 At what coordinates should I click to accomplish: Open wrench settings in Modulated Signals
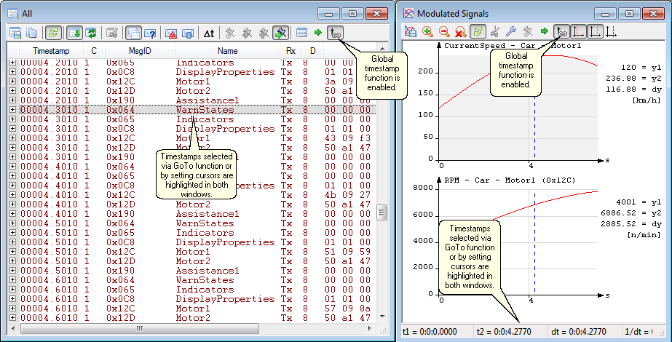(511, 31)
